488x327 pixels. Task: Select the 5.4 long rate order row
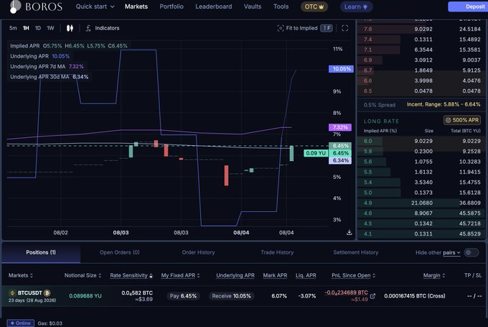[x=422, y=183]
